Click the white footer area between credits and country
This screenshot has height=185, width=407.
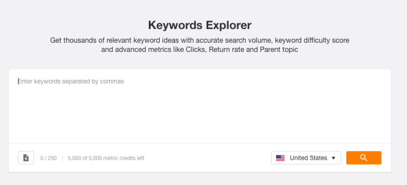point(208,158)
